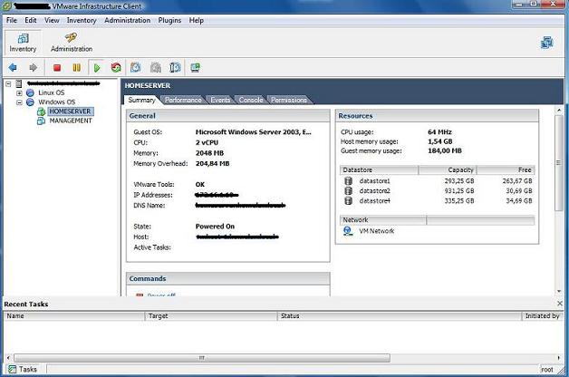Image resolution: width=569 pixels, height=377 pixels.
Task: Click the summary pane scroll down arrow
Action: [558, 291]
